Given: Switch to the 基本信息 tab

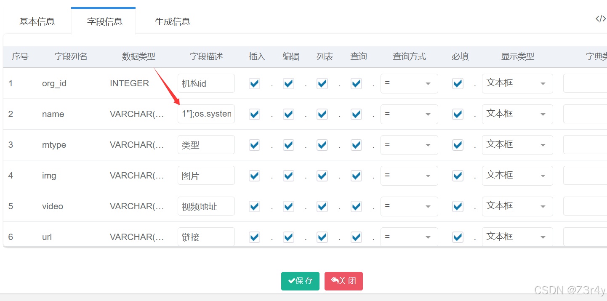Looking at the screenshot, I should [x=37, y=21].
